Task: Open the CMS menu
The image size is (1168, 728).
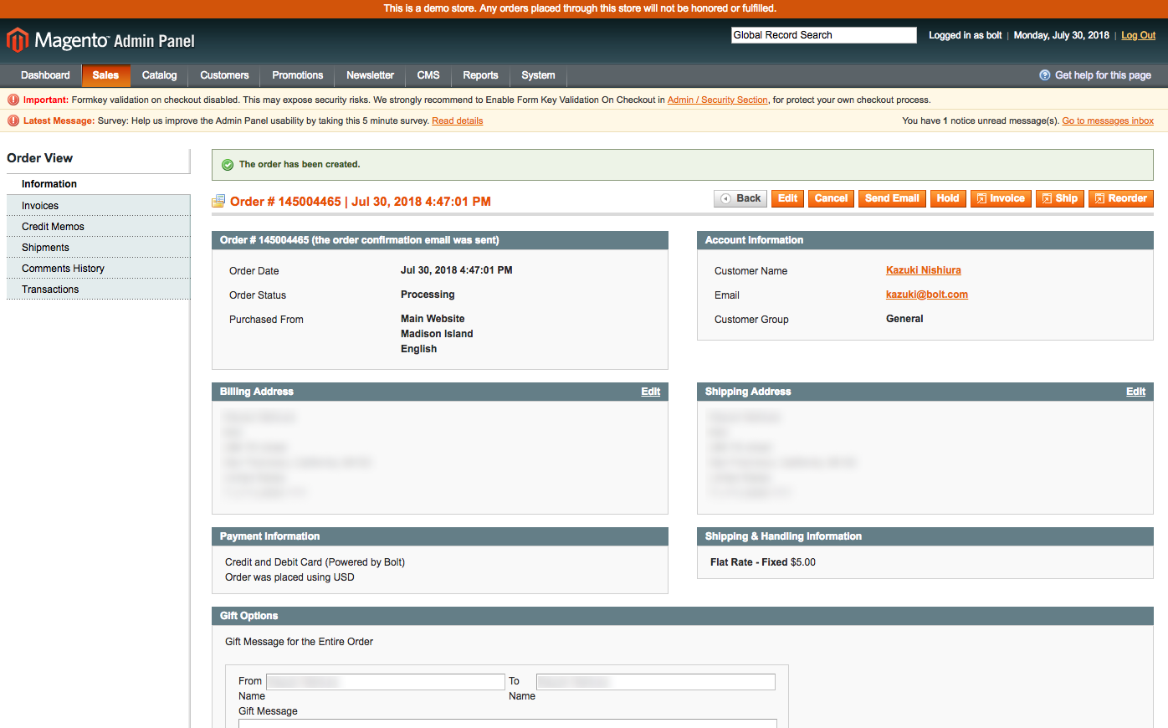Action: point(428,75)
